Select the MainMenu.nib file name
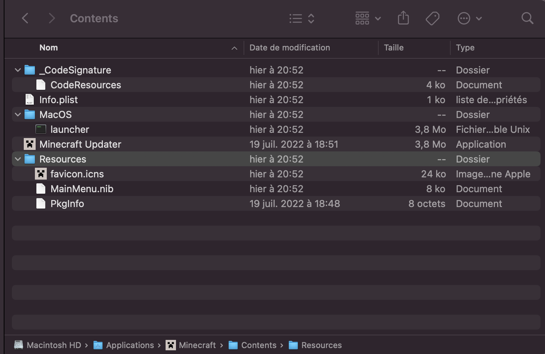The image size is (545, 354). click(x=82, y=189)
